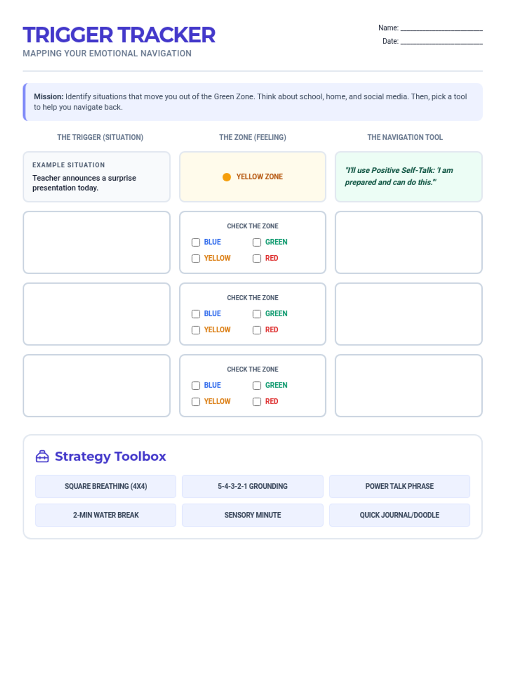Screen dimensions: 505x674
Task: Select the 5-4-3-2-1 Grounding strategy
Action: (252, 486)
